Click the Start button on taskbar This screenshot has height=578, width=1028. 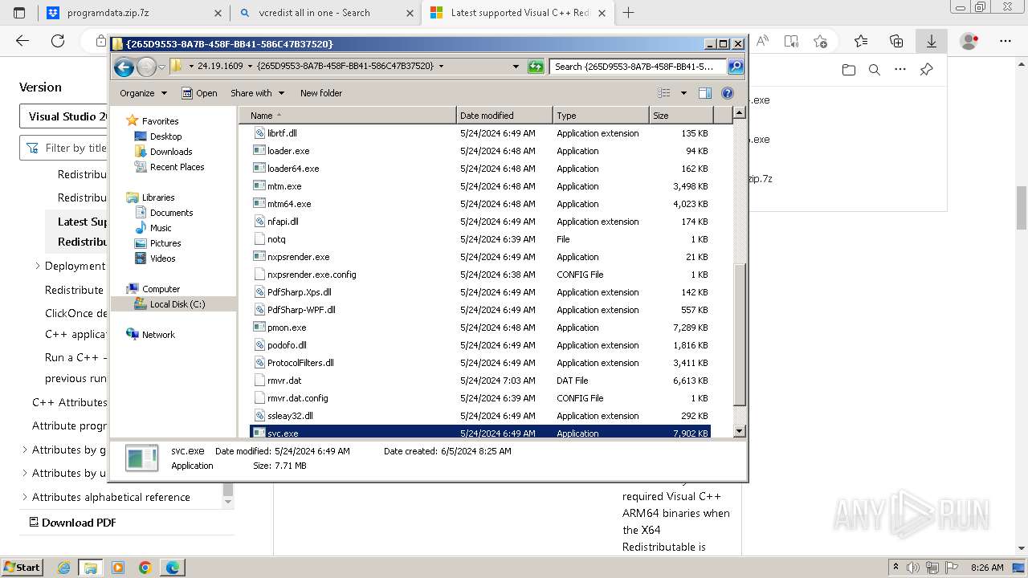pyautogui.click(x=22, y=568)
